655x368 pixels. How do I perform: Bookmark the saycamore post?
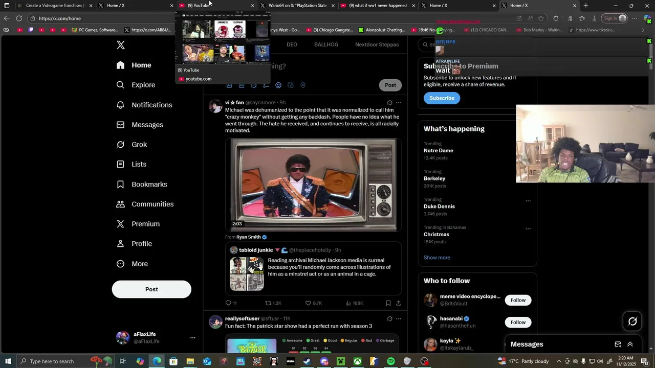pos(388,303)
